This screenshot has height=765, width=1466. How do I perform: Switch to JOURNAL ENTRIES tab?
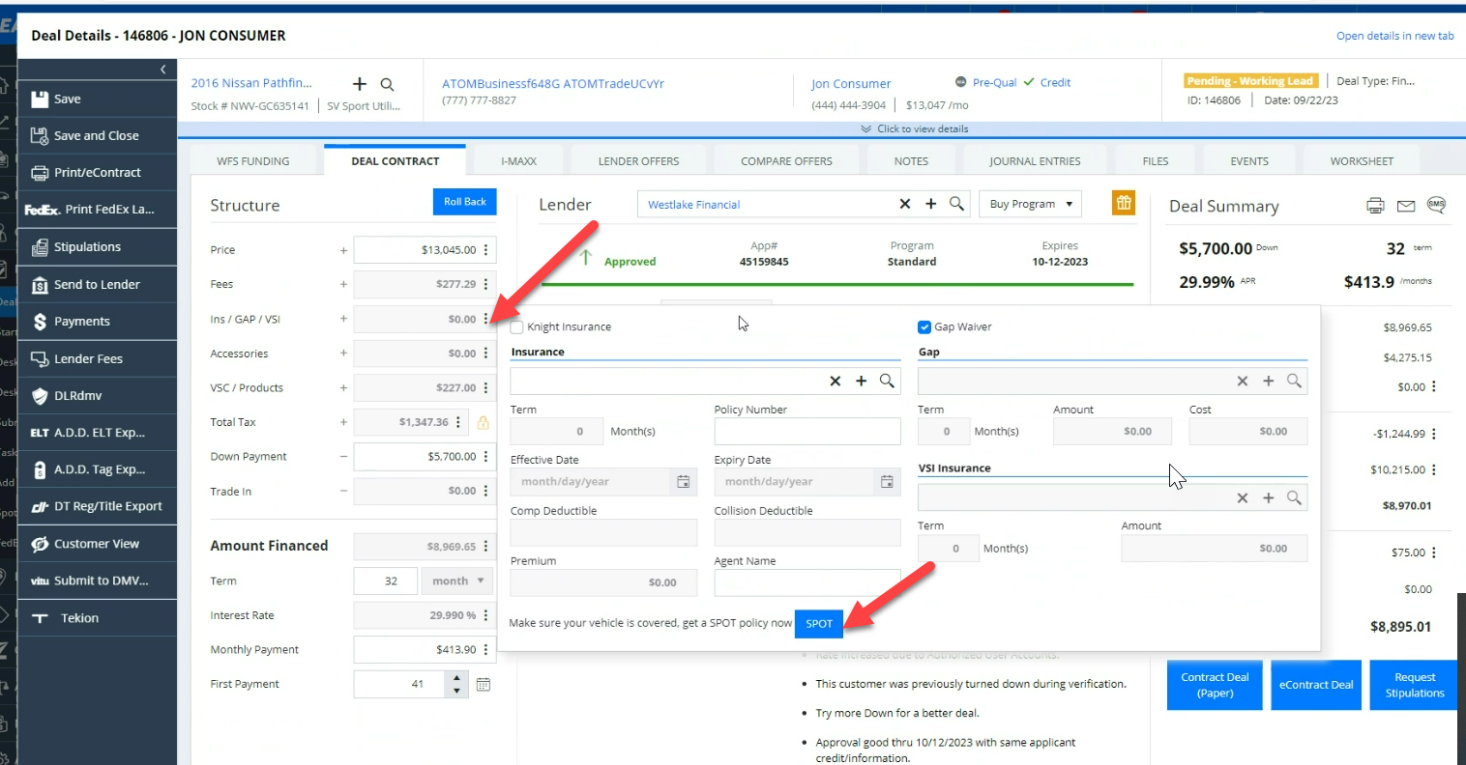(1035, 161)
